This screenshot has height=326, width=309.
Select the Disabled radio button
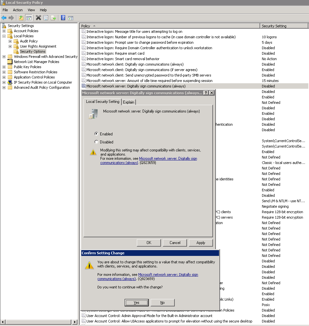click(96, 142)
